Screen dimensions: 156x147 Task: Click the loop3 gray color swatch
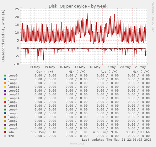coord(5,106)
